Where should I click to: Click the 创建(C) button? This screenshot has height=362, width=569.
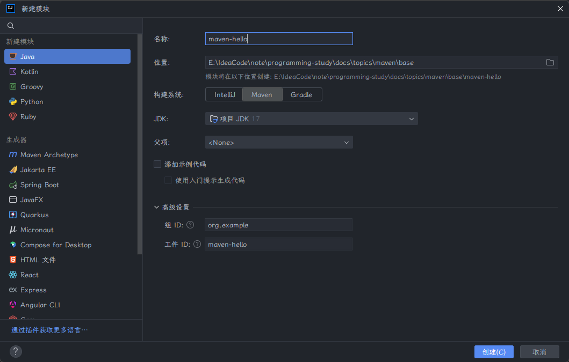pyautogui.click(x=494, y=352)
